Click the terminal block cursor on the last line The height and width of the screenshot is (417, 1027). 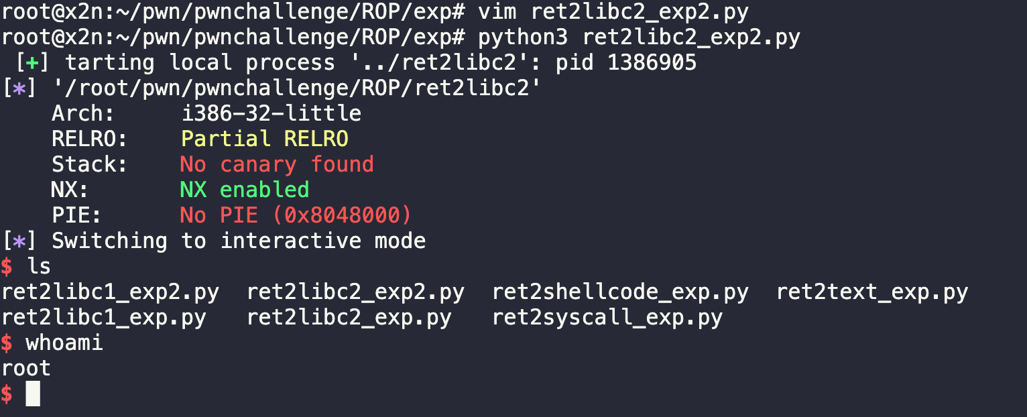33,394
